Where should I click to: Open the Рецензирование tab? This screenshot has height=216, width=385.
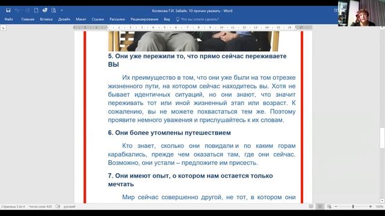tap(144, 19)
